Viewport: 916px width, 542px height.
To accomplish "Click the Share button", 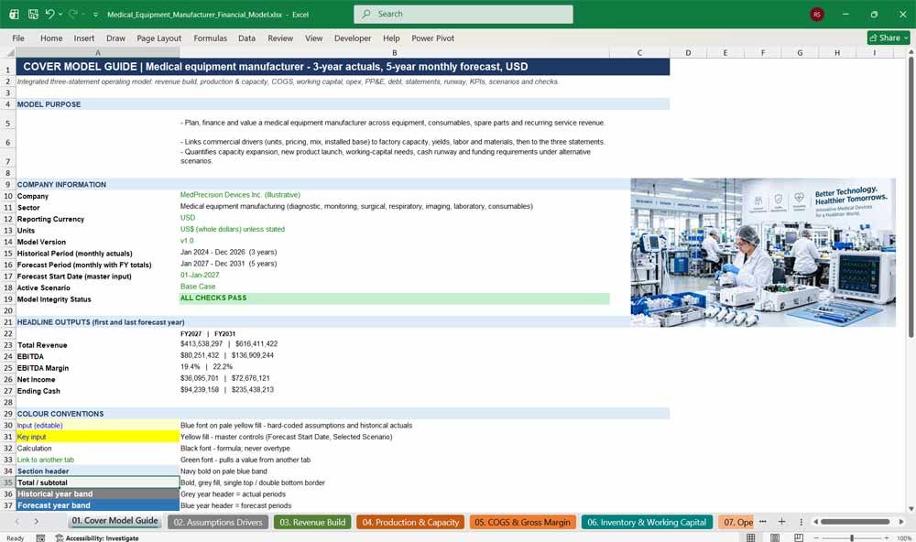I will coord(889,38).
